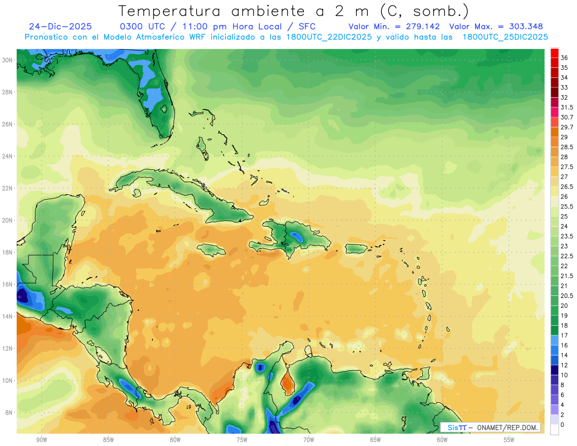Select the 75W longitude axis label

[x=242, y=440]
